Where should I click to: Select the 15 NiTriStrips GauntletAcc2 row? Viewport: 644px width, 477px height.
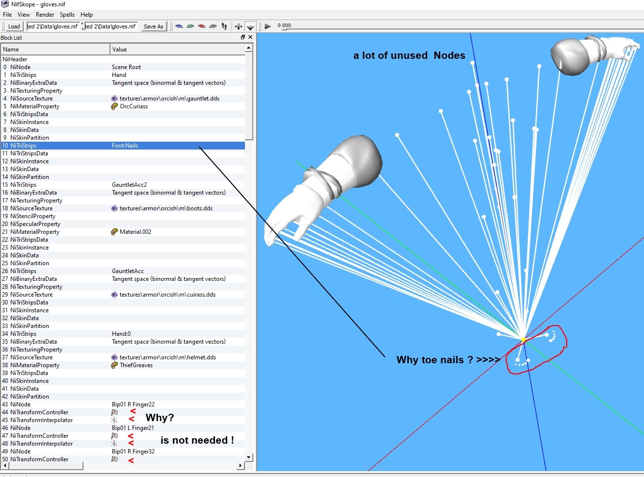[x=123, y=185]
